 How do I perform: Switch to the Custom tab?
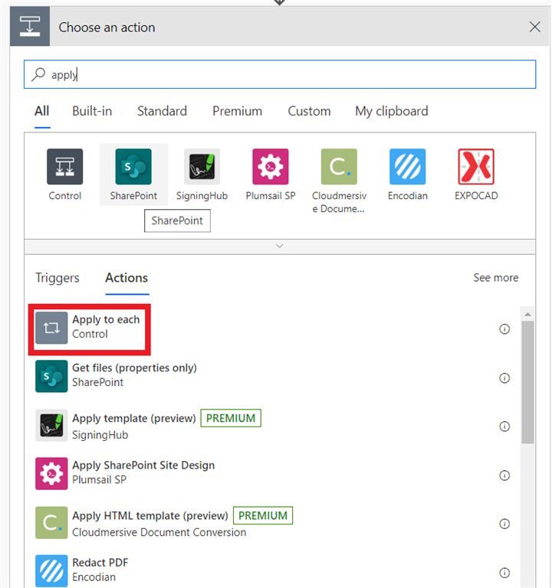coord(309,111)
